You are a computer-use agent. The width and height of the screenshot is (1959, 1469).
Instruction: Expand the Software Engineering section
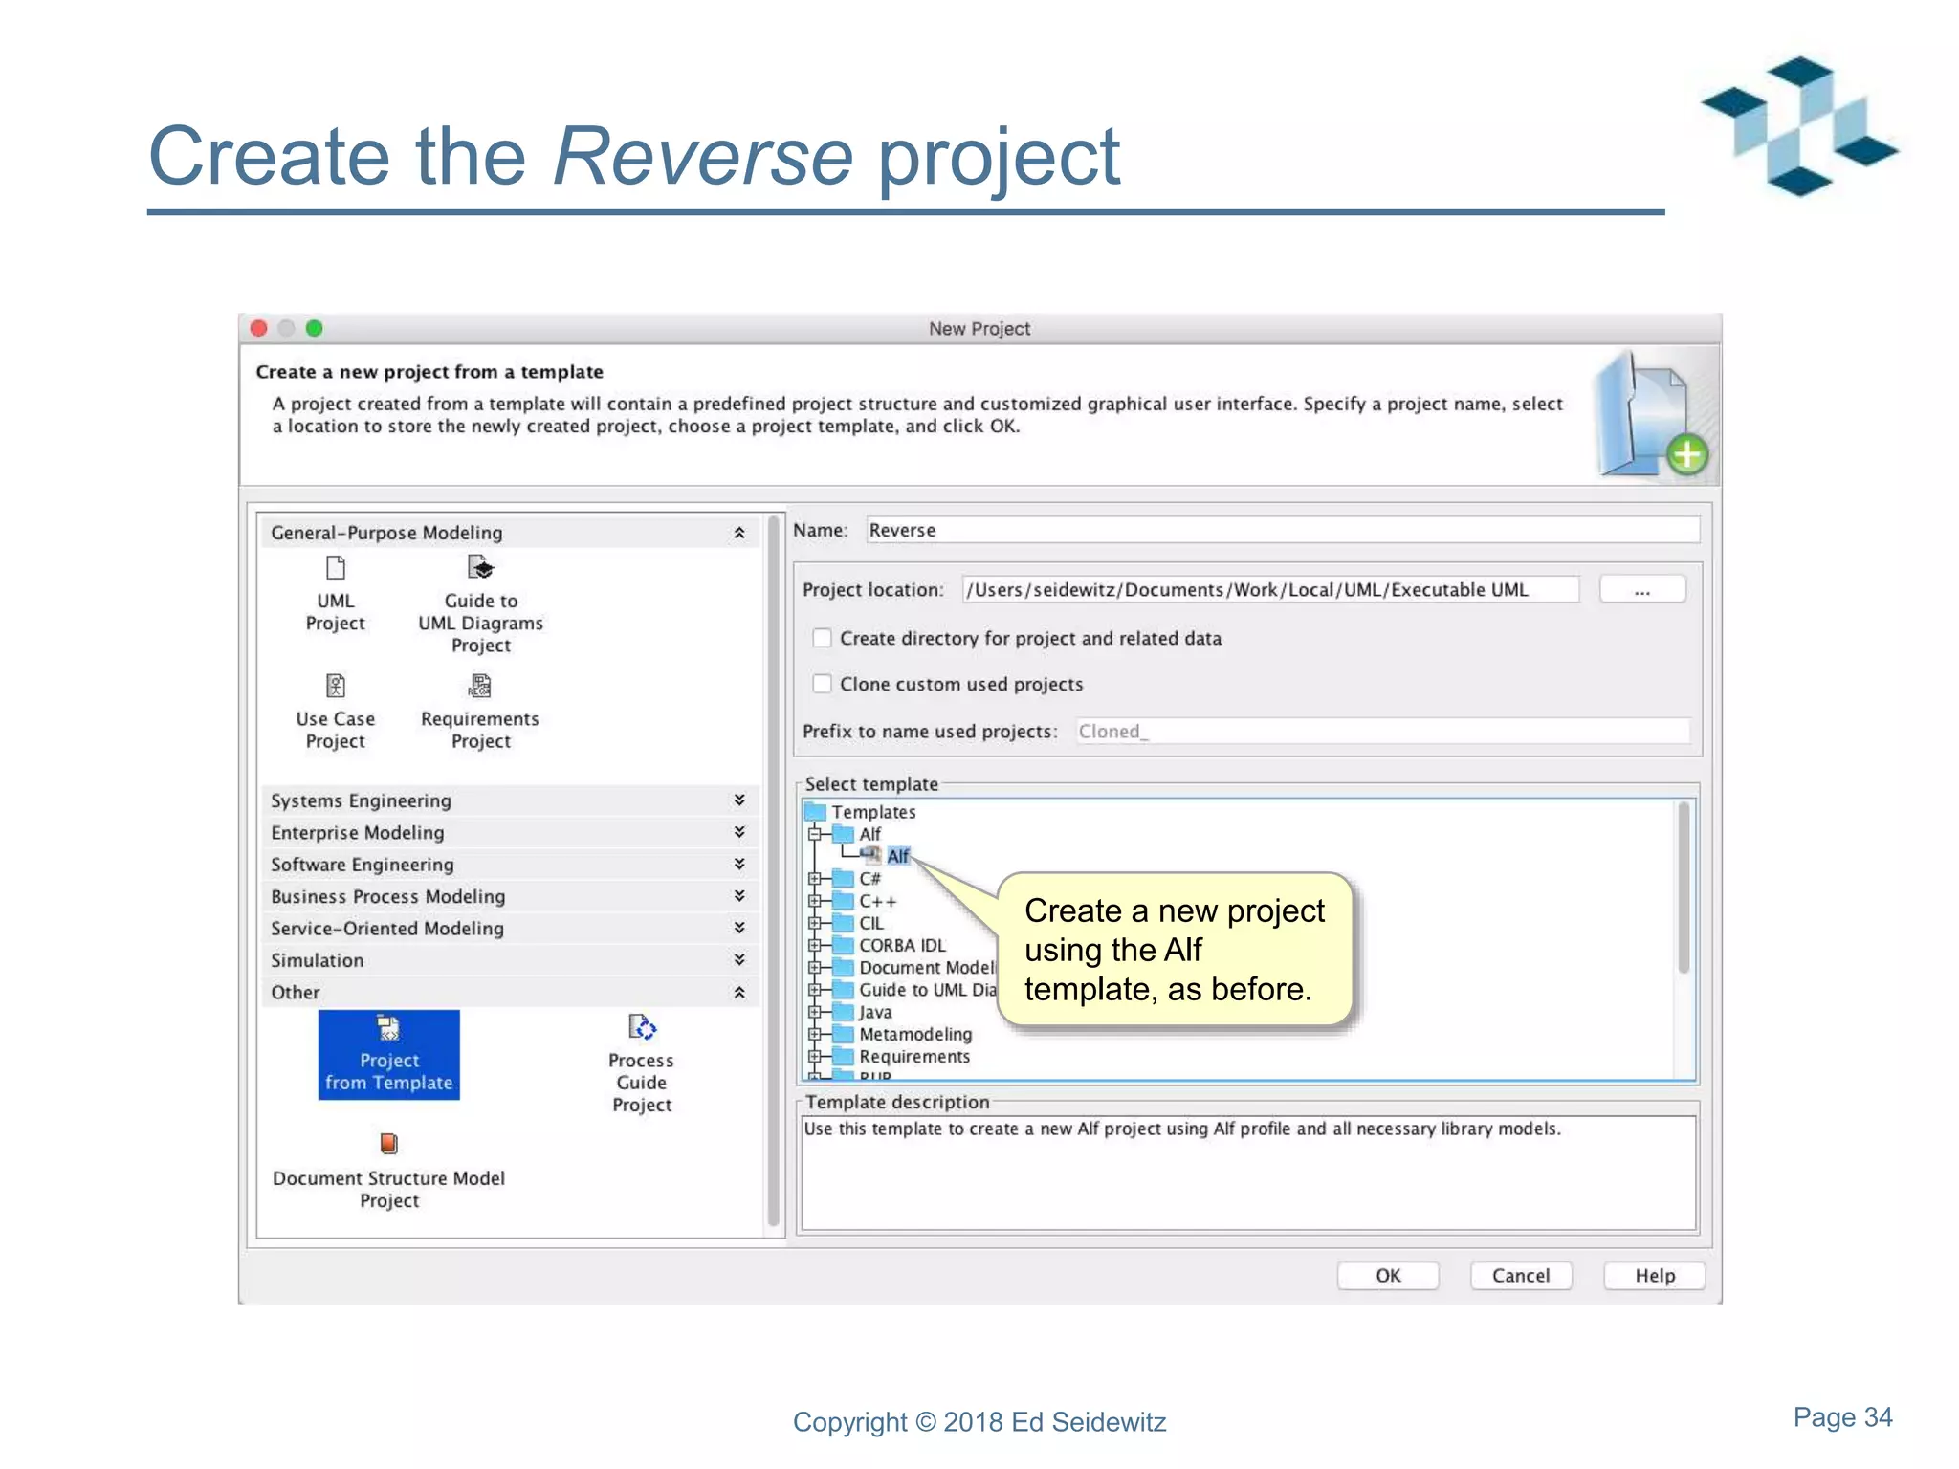(739, 864)
